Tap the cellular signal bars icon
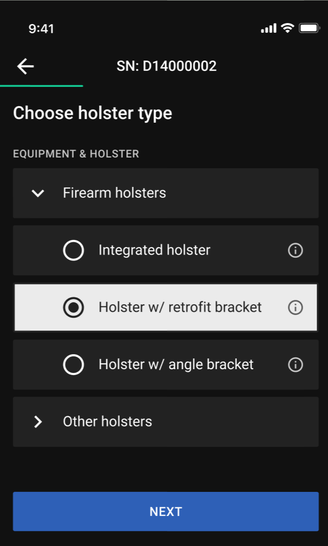The image size is (328, 546). pos(269,28)
